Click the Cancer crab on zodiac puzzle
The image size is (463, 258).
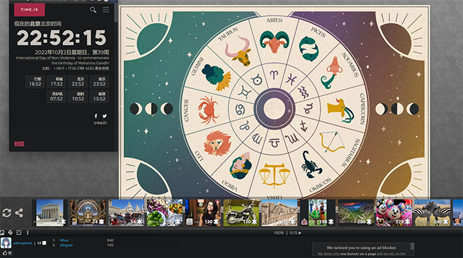coord(208,109)
